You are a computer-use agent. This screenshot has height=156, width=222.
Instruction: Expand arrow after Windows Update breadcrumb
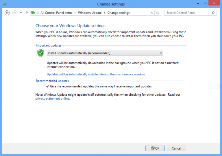[105, 13]
